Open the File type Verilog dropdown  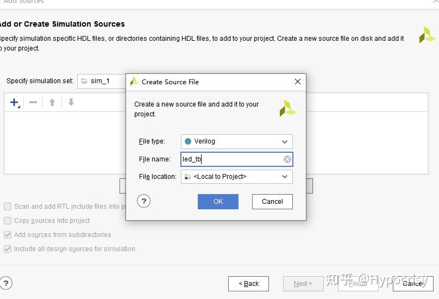237,141
